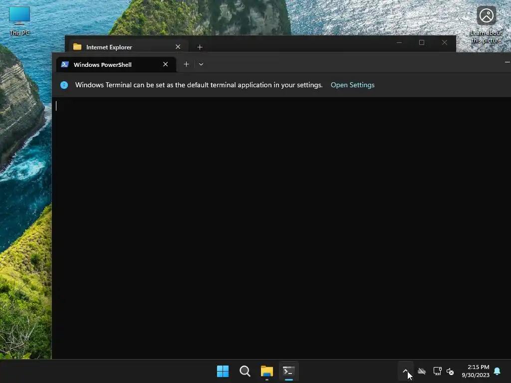Open the notification bell icon
This screenshot has height=383, width=511.
click(x=498, y=371)
